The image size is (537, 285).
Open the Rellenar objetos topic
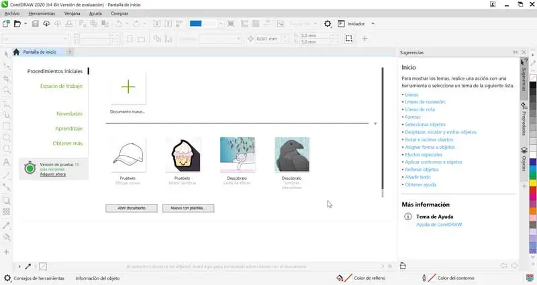(x=422, y=170)
